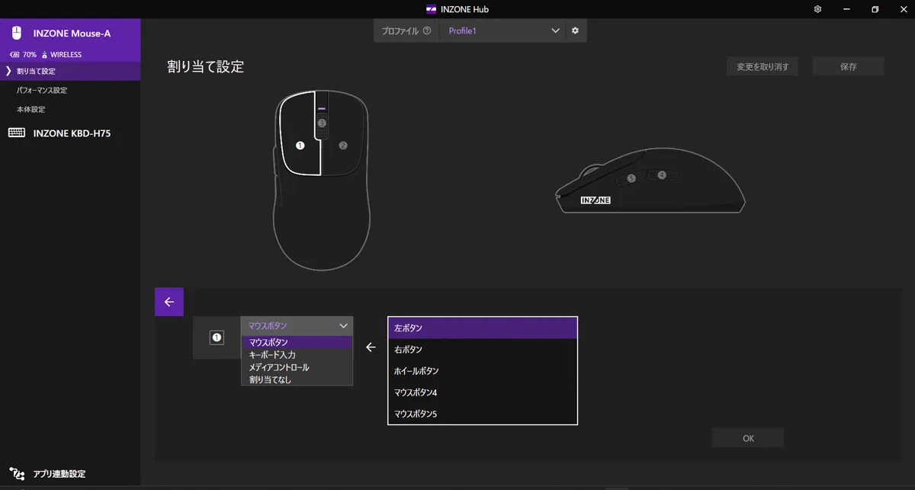915x490 pixels.
Task: Select the INZONE KBD-H75 device label
Action: pos(72,133)
